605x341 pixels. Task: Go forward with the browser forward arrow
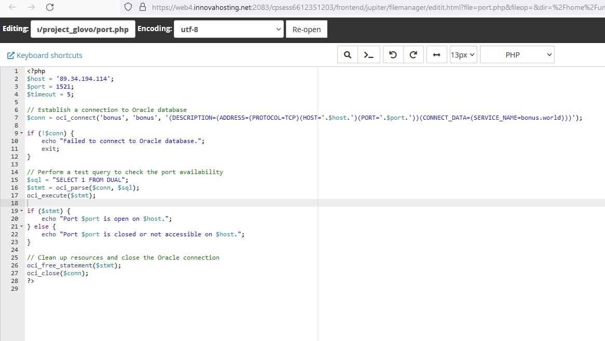pyautogui.click(x=31, y=7)
